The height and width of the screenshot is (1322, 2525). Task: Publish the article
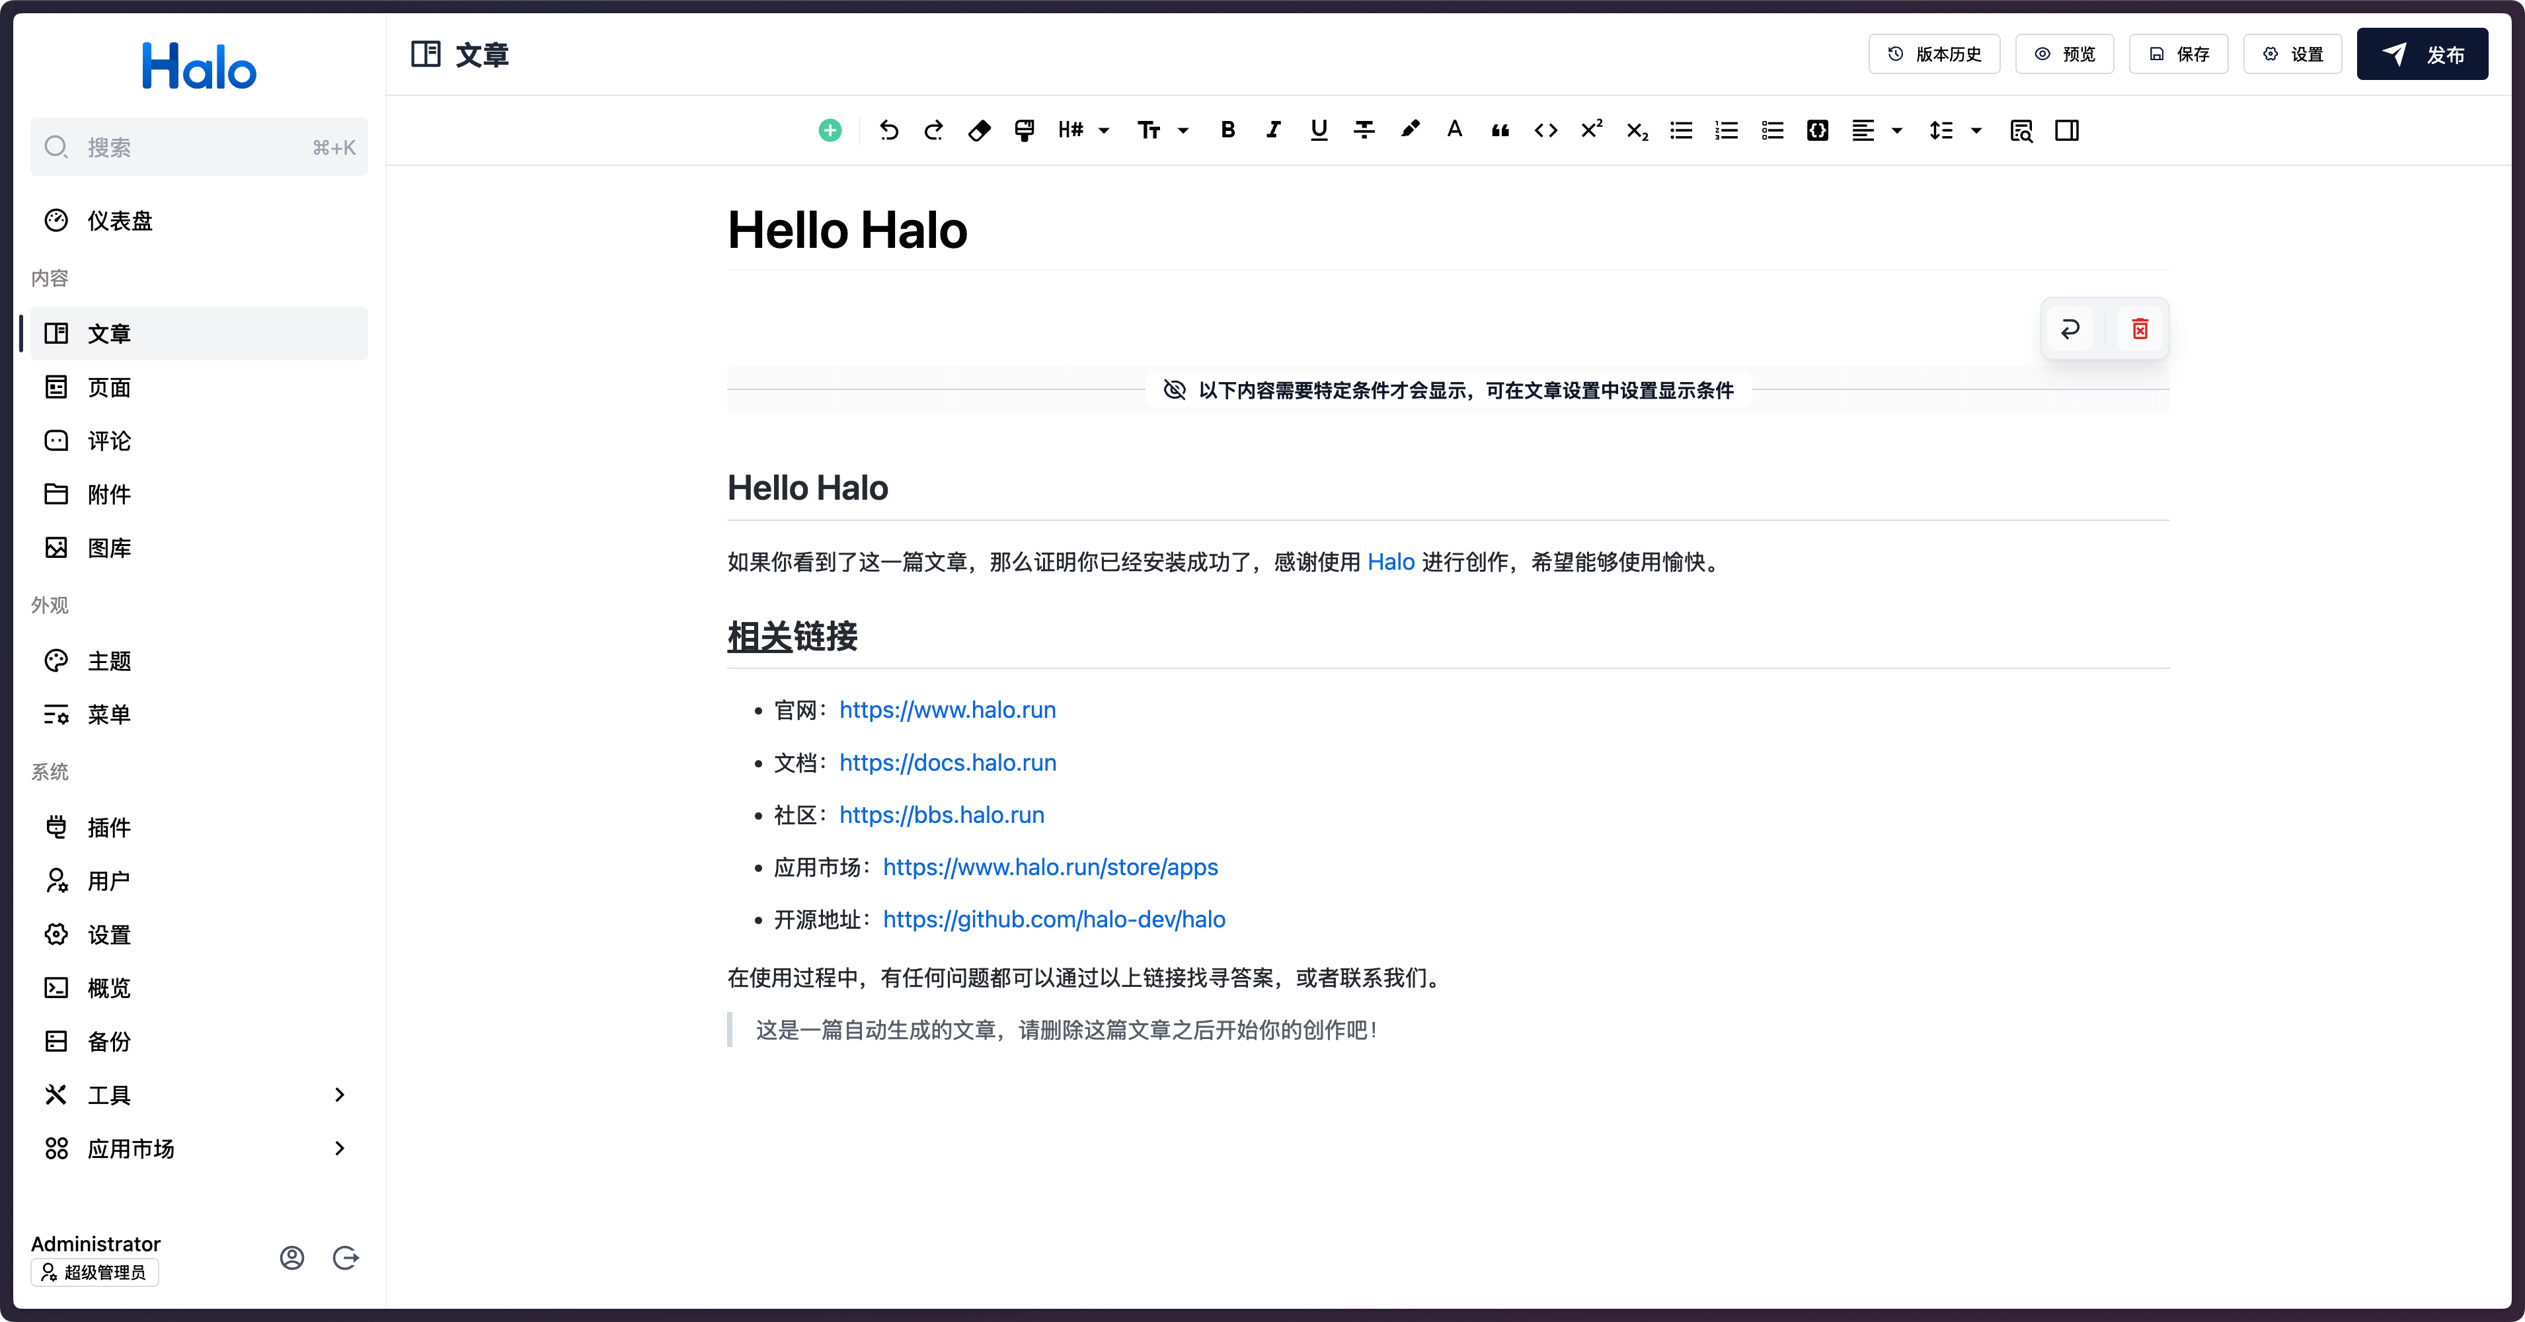point(2422,54)
